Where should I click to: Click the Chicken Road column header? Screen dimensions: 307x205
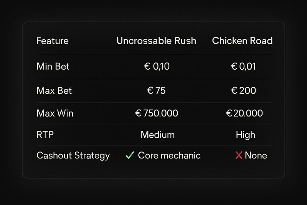(x=242, y=41)
